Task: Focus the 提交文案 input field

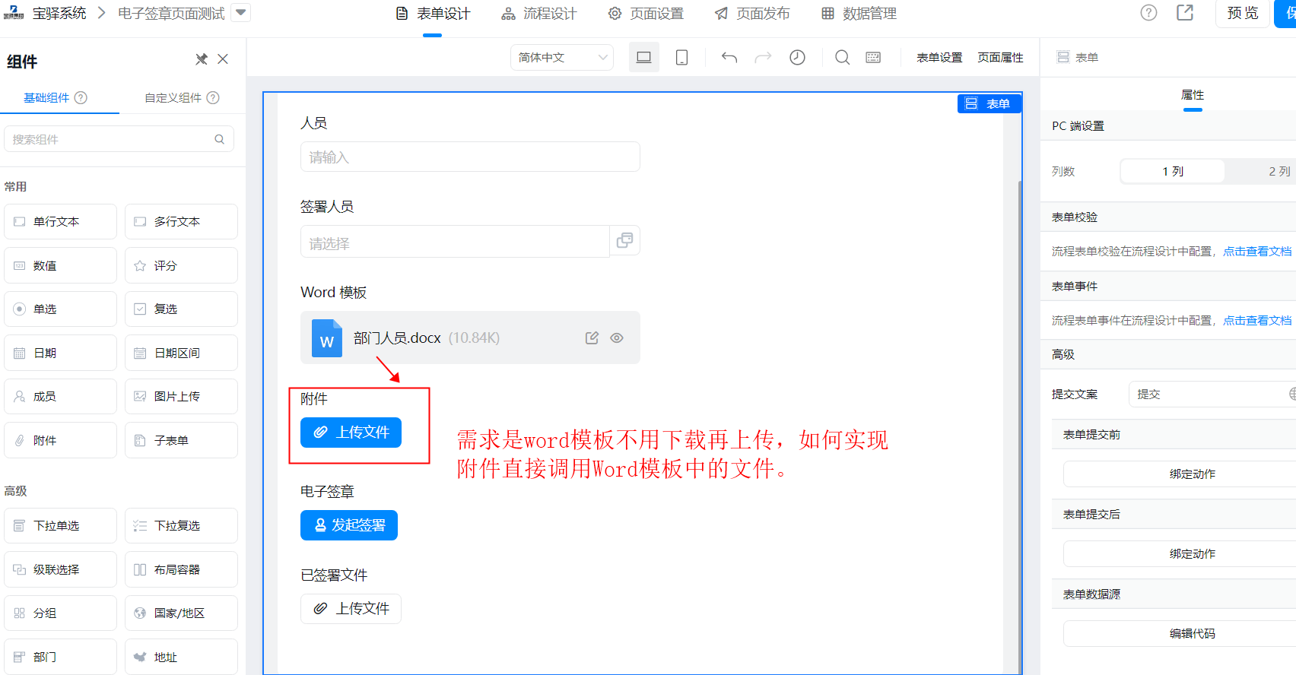Action: 1212,394
